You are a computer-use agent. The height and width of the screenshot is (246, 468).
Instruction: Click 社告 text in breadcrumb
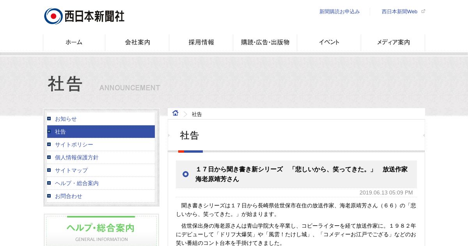coord(197,114)
